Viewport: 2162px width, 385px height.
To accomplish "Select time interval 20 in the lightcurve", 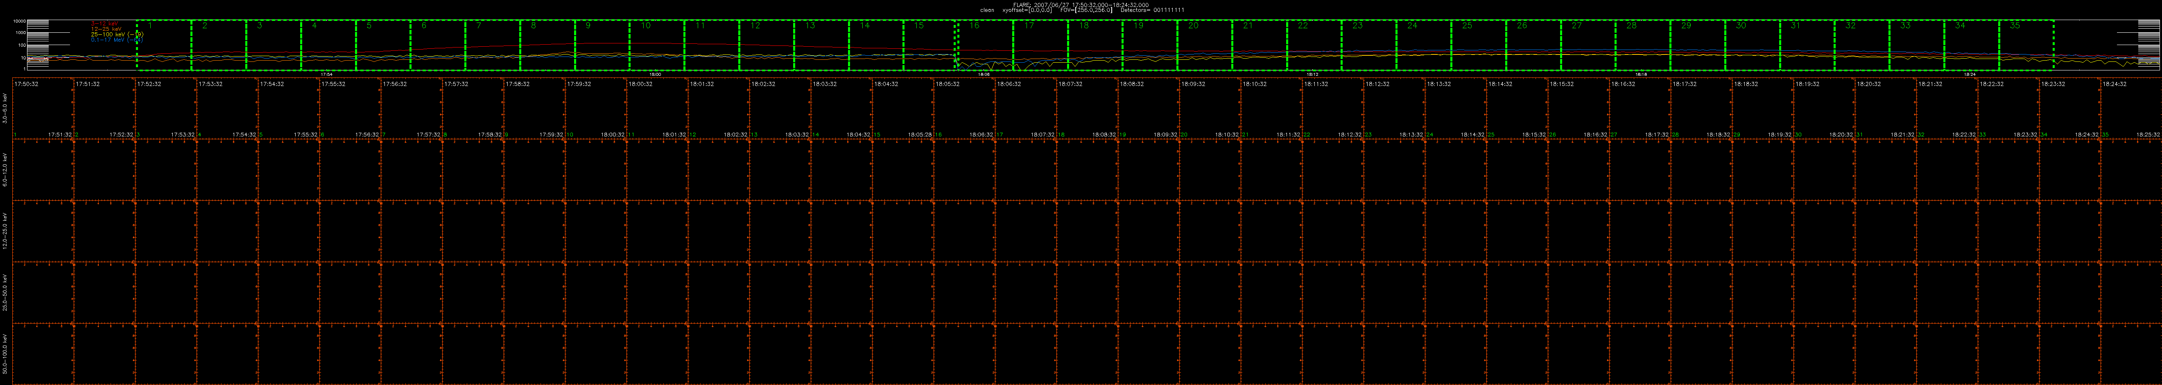I will click(1204, 45).
